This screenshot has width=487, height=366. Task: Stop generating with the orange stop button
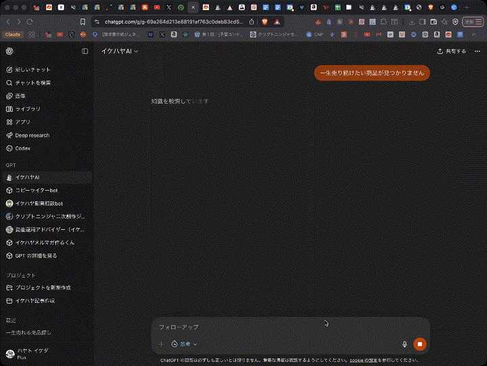(x=419, y=344)
